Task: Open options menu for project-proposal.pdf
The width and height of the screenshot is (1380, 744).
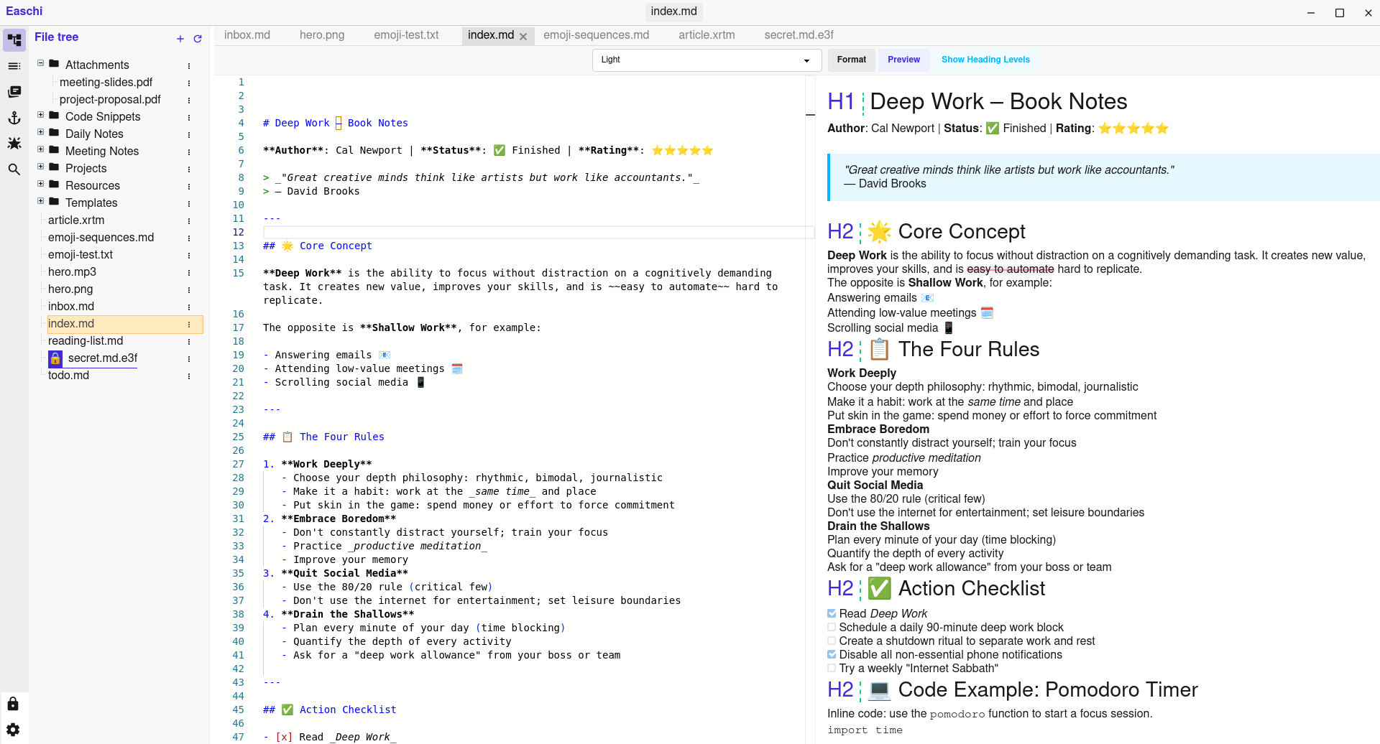Action: tap(189, 100)
